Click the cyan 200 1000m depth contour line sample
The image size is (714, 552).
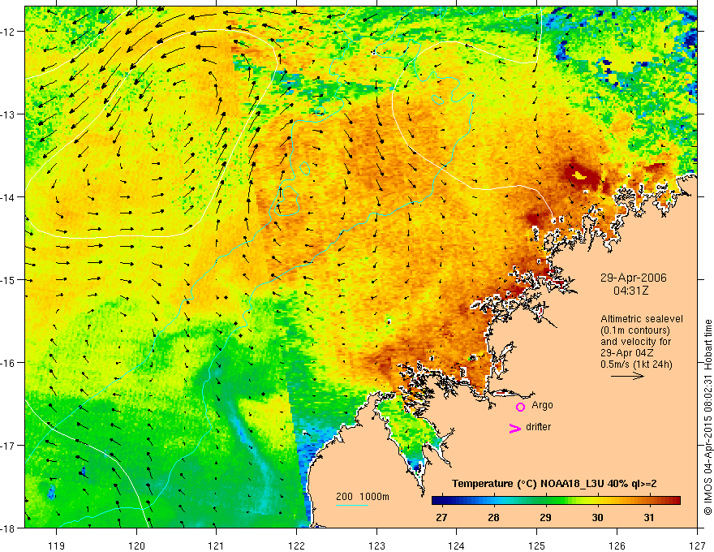click(352, 505)
